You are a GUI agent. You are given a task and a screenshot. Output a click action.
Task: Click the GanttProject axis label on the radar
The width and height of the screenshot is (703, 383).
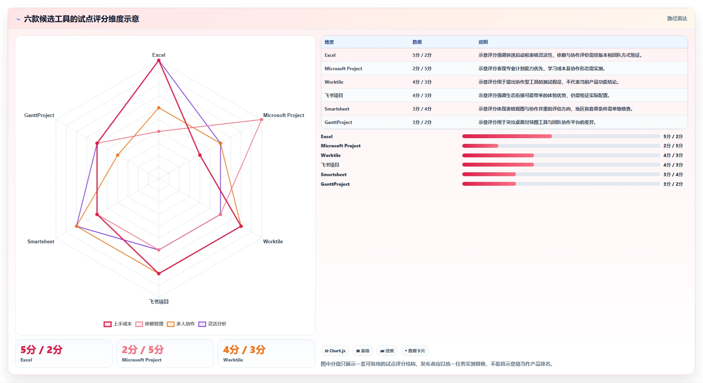pos(39,116)
